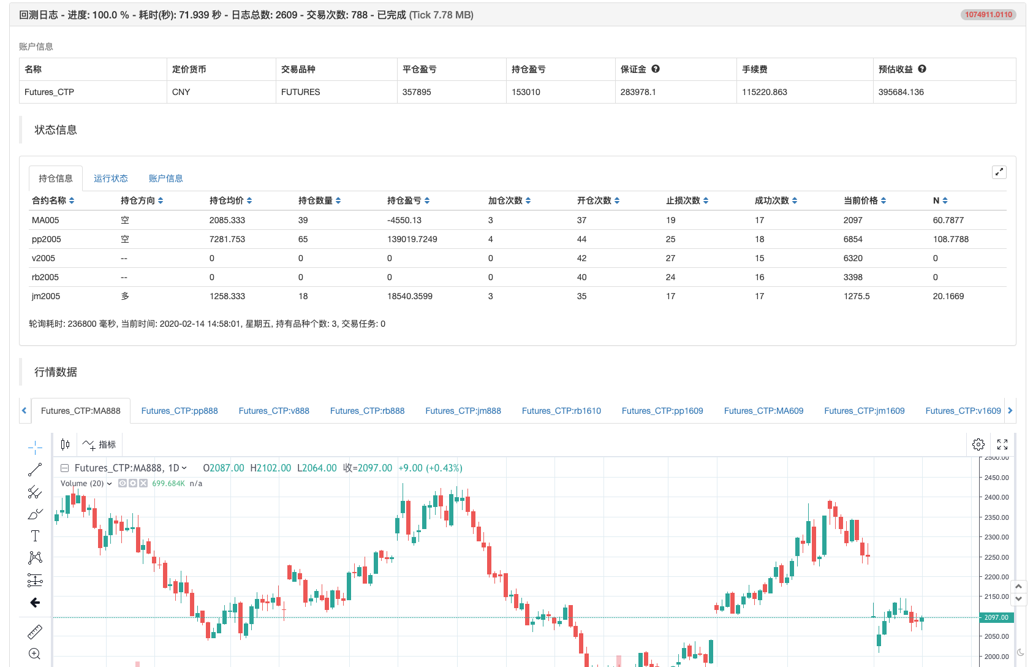
Task: Select Futures_CTP:rb1610 market tab
Action: click(561, 411)
